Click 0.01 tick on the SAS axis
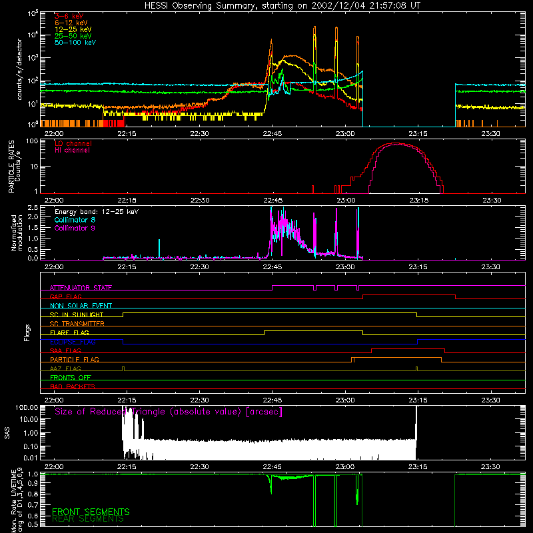 point(31,458)
